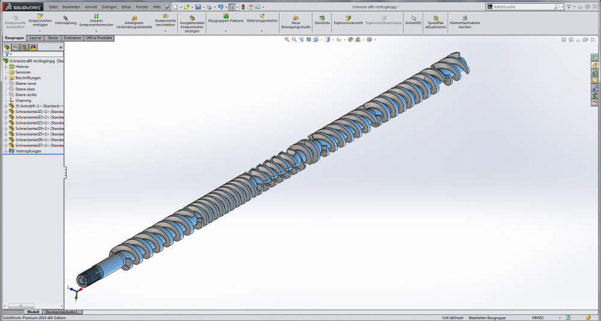601x321 pixels.
Task: Click the Print icon
Action: [x=209, y=7]
